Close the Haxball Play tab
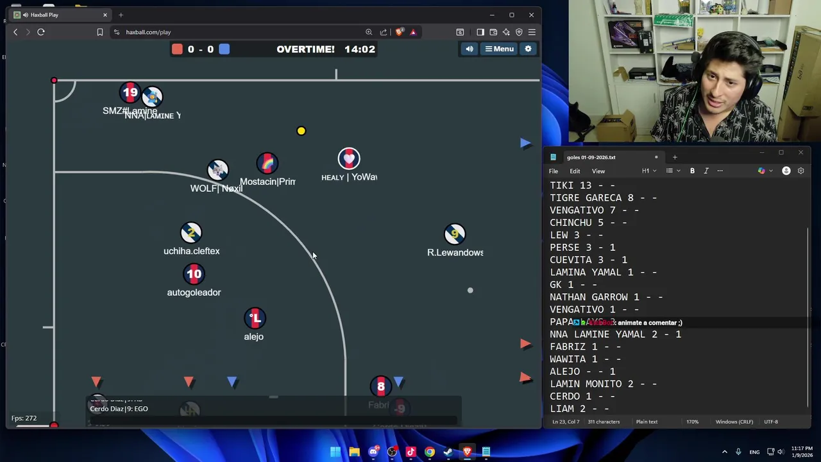 [105, 15]
